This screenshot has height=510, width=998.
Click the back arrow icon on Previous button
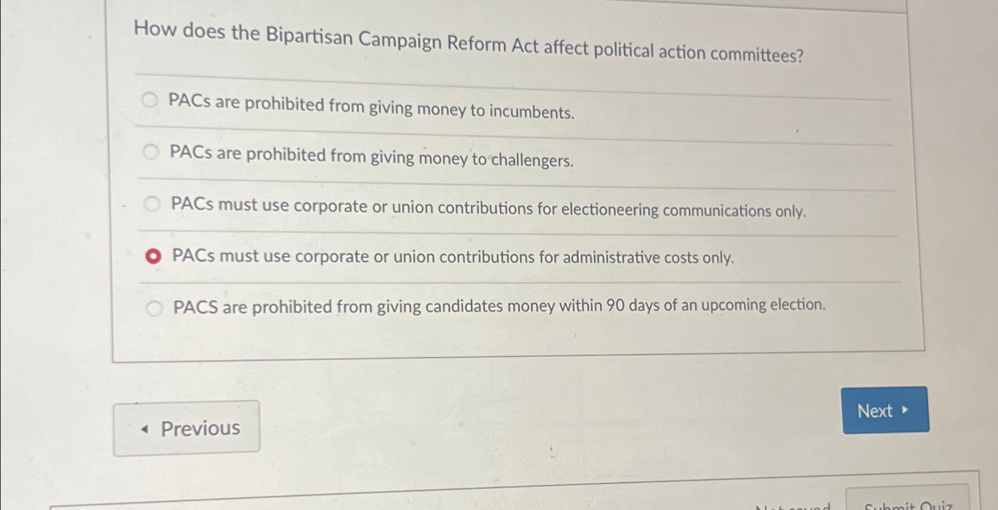(x=145, y=429)
